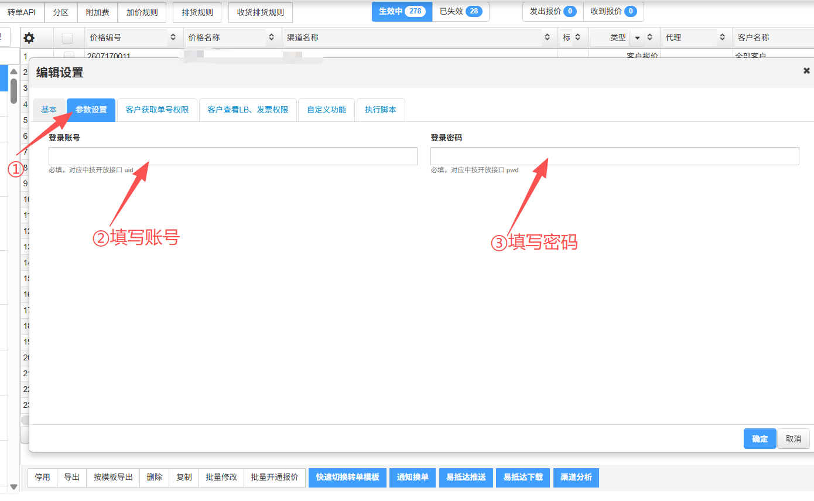Click the 停用 button
Screen dimensions: 814x501
pyautogui.click(x=42, y=478)
